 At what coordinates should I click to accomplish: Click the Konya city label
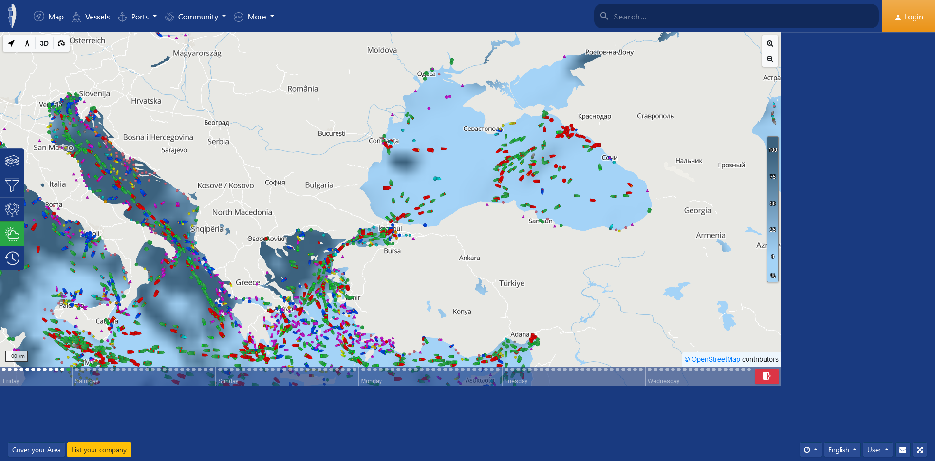[462, 312]
